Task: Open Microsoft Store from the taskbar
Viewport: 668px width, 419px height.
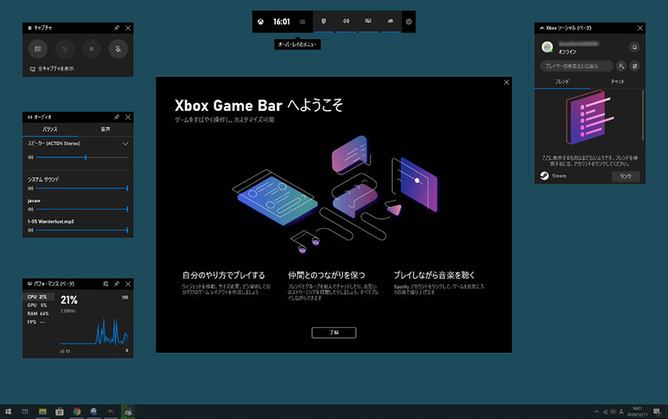Action: (60, 411)
